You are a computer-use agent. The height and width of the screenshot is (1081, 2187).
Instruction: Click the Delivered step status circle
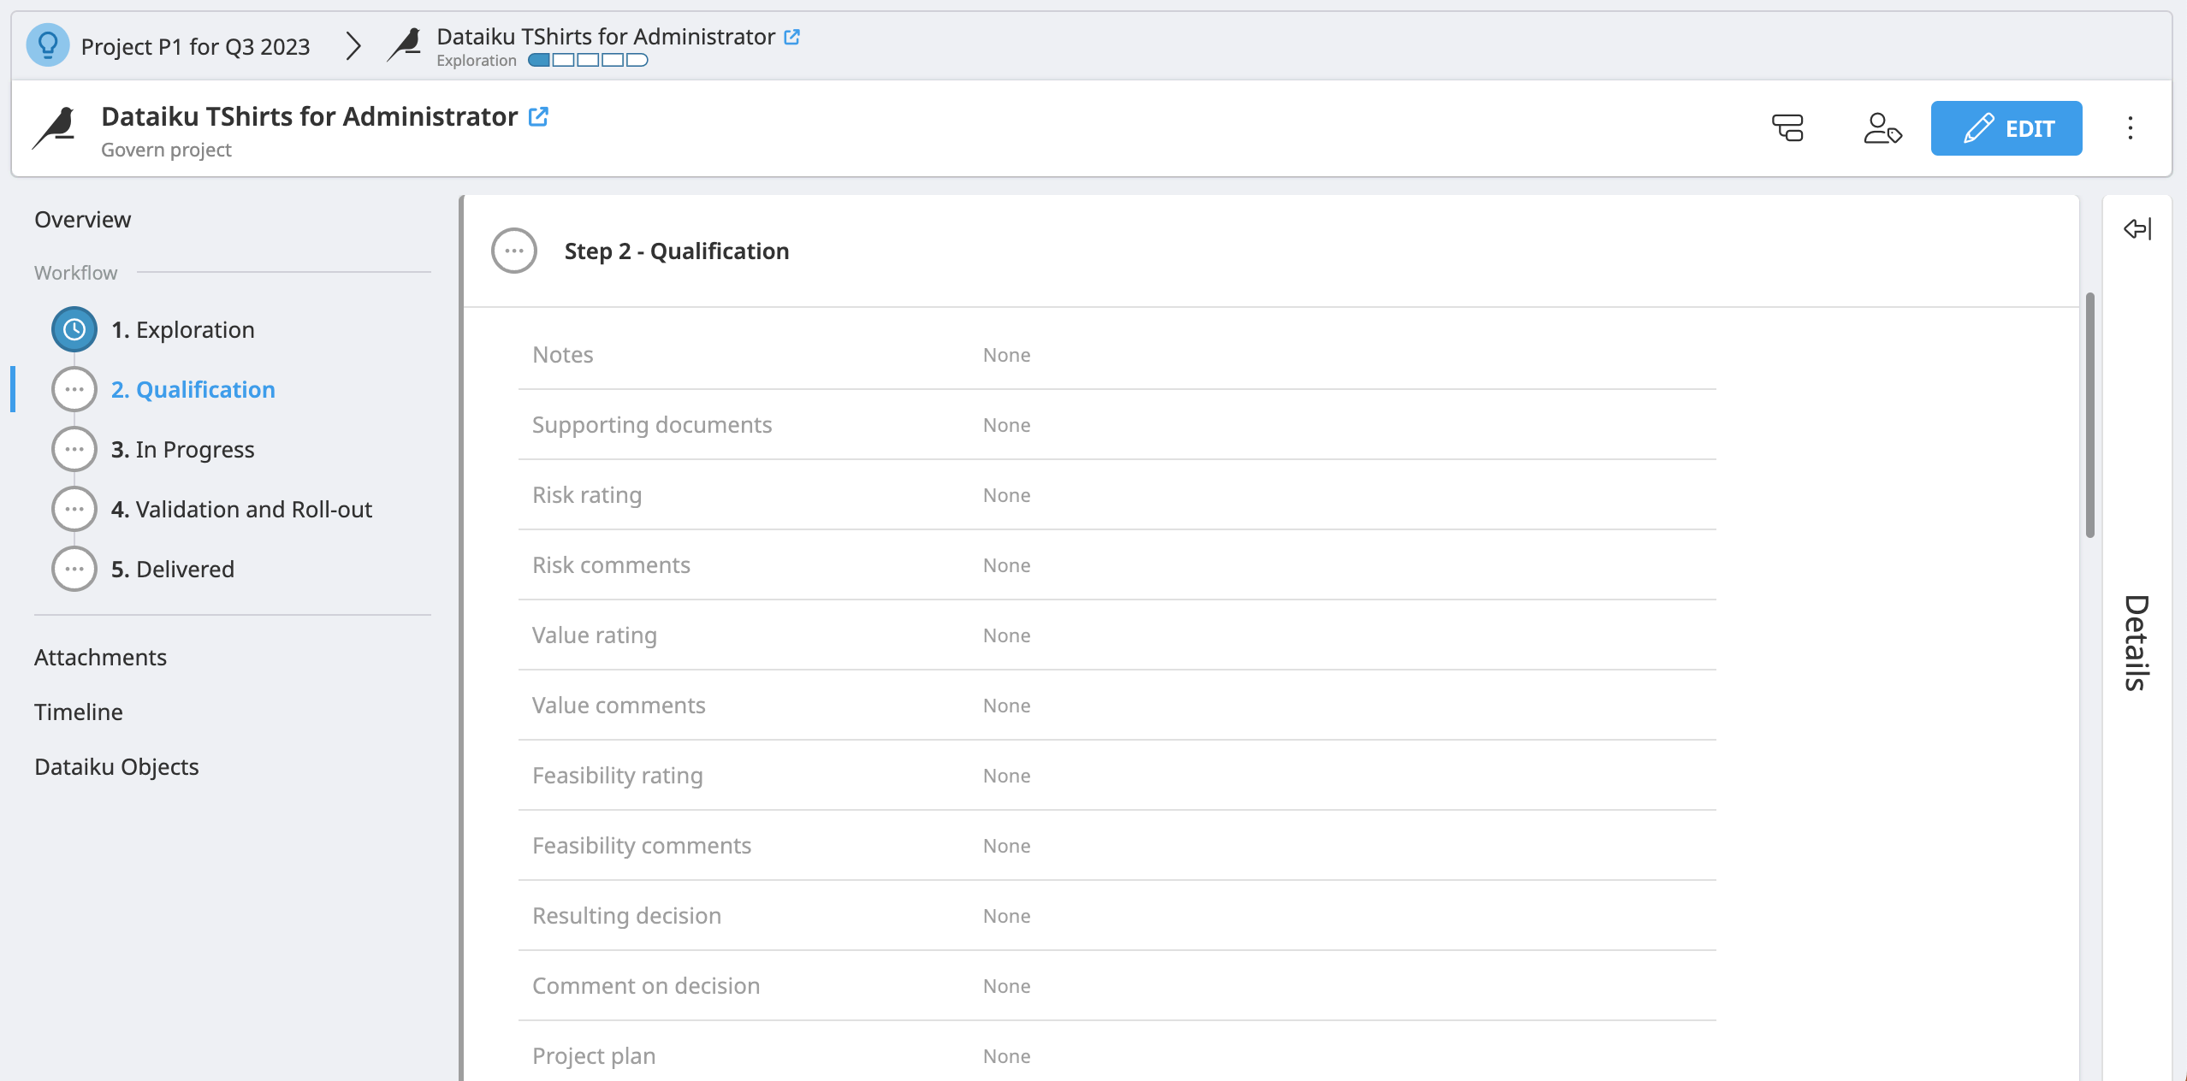tap(74, 569)
